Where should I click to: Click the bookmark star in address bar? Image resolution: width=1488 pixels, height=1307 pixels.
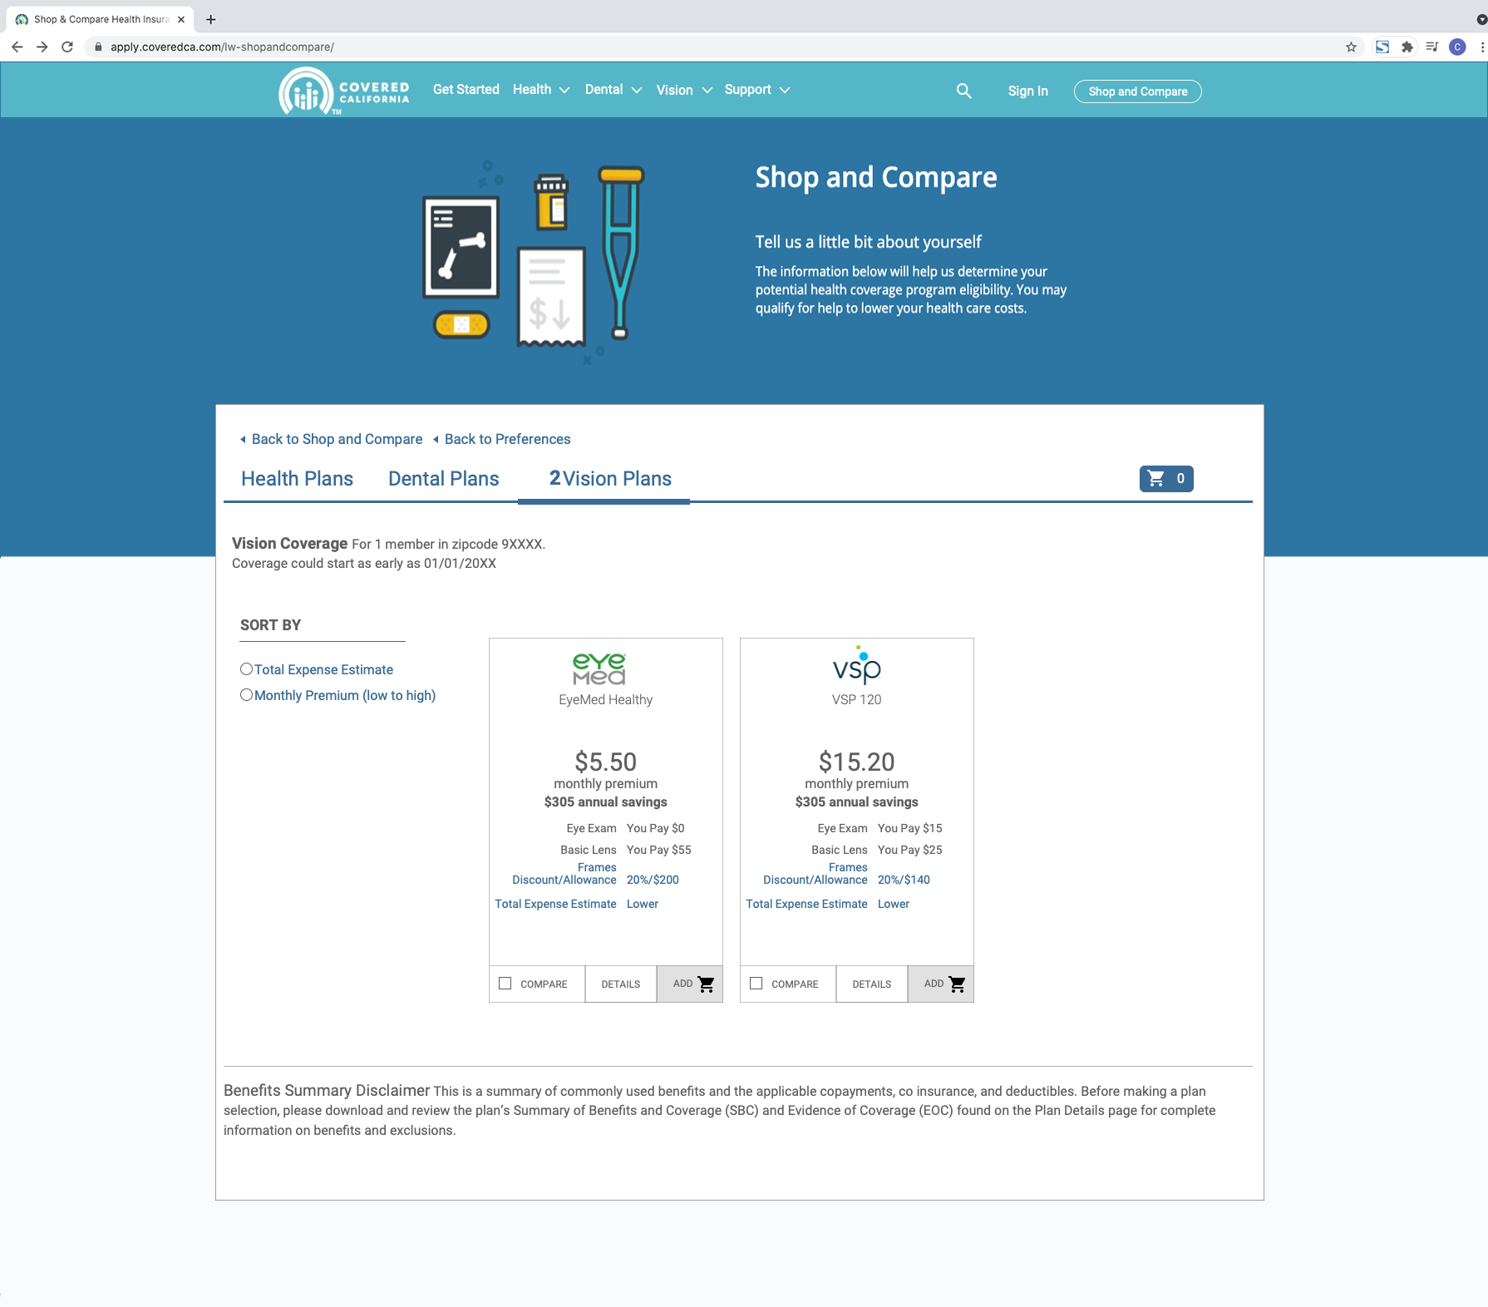(1351, 47)
